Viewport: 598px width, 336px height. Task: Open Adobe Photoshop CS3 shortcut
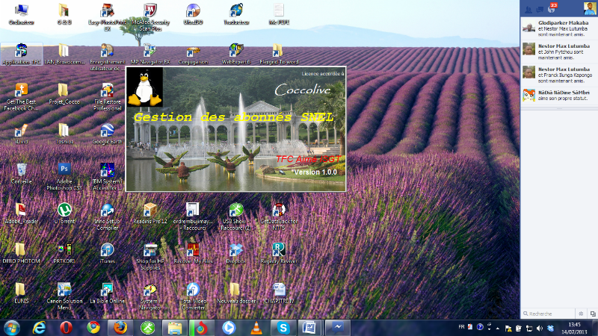tap(64, 169)
